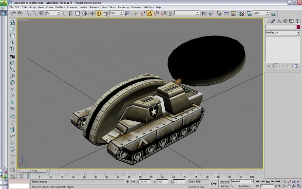This screenshot has height=189, width=302.
Task: Activate the Select and Rotate tool
Action: [99, 14]
